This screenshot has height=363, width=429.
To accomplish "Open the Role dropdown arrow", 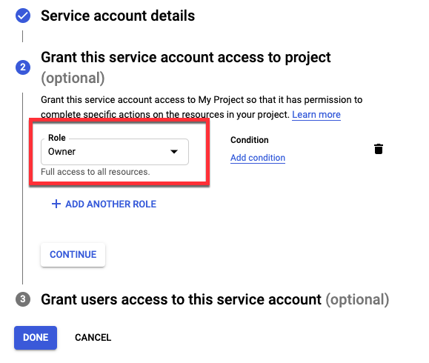I will 174,152.
